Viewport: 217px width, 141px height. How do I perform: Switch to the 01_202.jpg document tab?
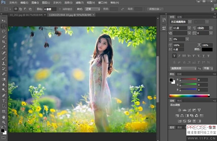coord(26,15)
